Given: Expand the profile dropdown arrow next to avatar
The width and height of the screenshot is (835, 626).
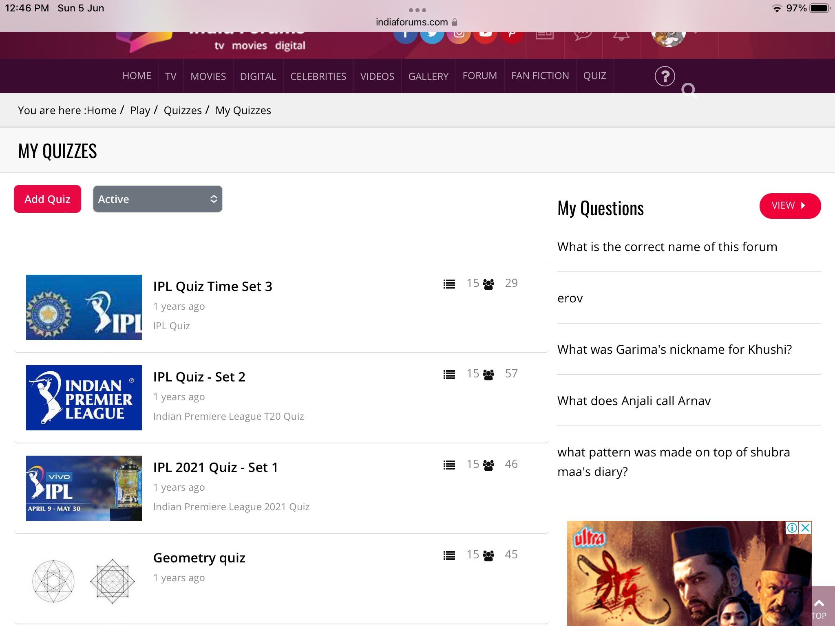Looking at the screenshot, I should [x=695, y=33].
